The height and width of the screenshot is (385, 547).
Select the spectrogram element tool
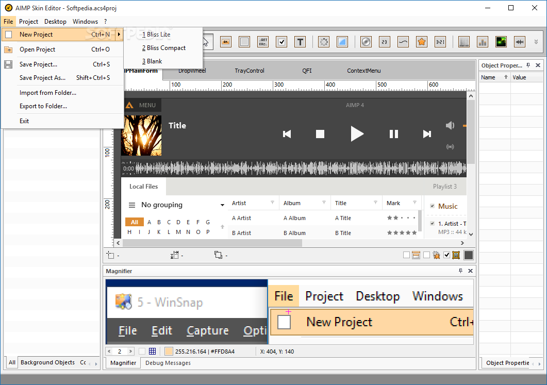tap(463, 42)
